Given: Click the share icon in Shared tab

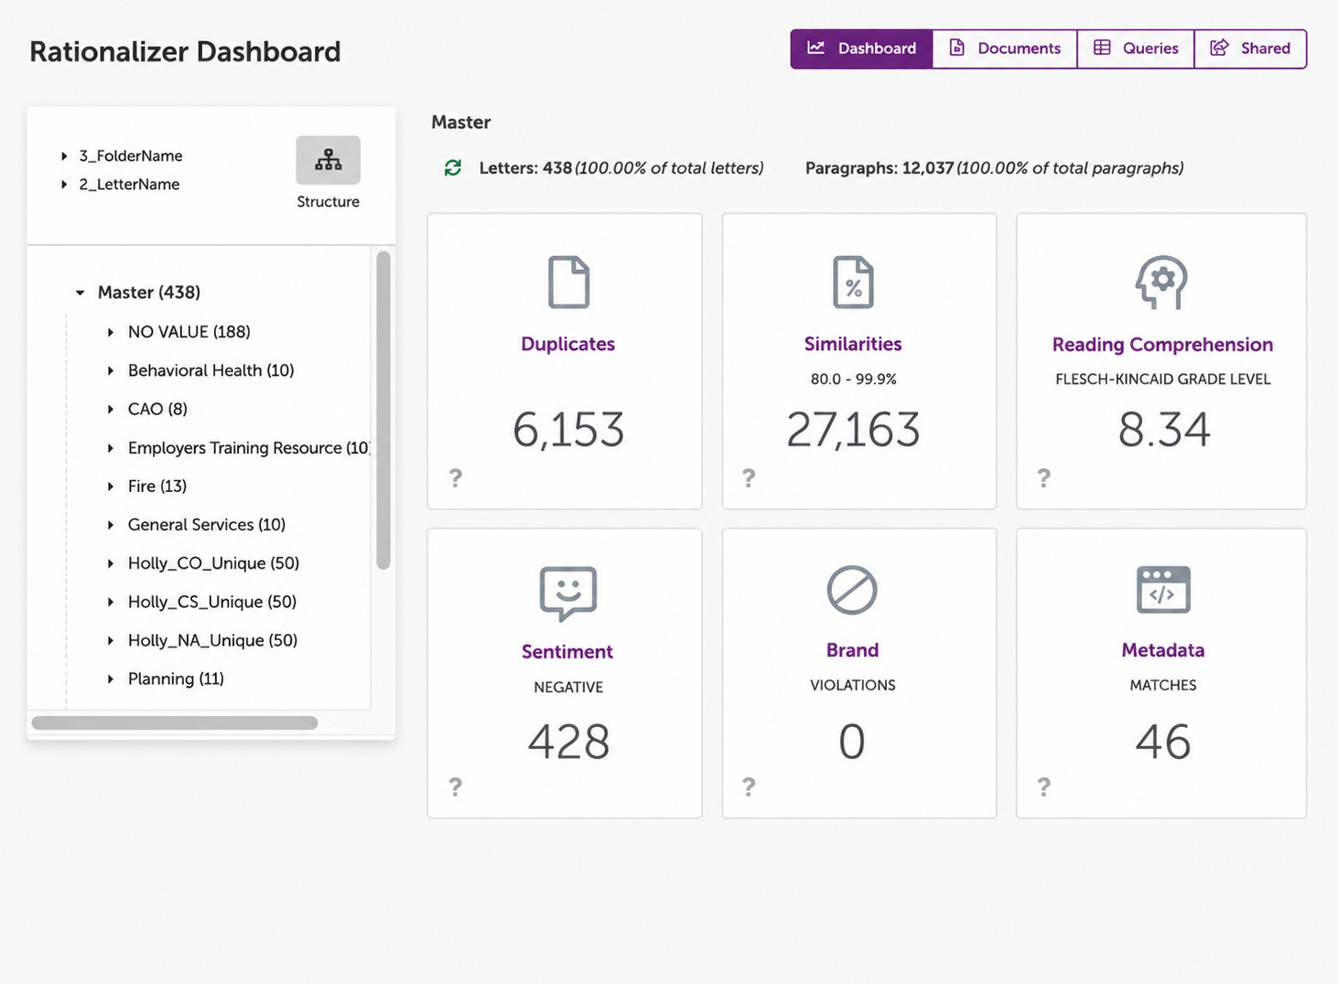Looking at the screenshot, I should (1219, 48).
